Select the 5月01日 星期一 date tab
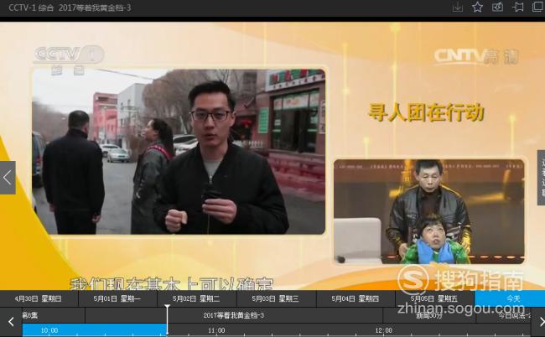 117,298
